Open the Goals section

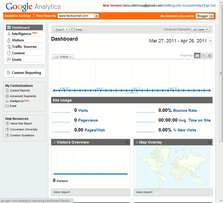[x=17, y=59]
